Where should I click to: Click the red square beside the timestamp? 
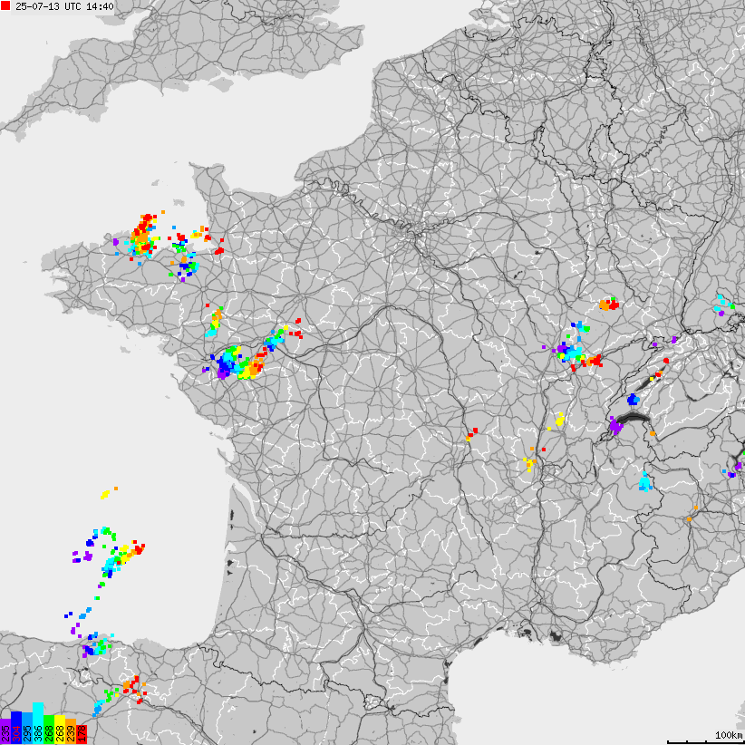(5, 5)
